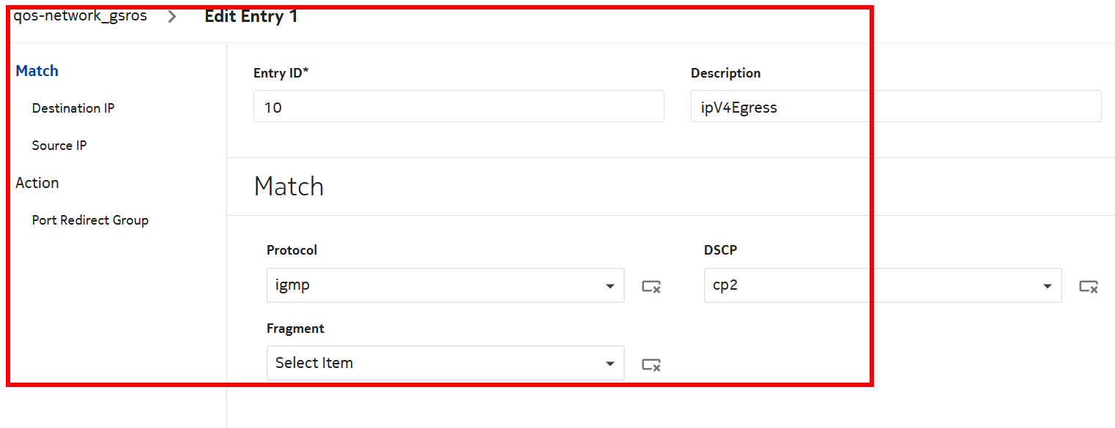Click the DSCP field label

tap(720, 250)
